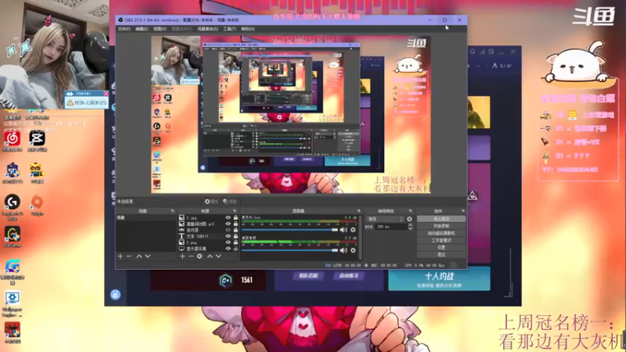626x352 pixels.
Task: Open transition properties gear icon
Action: pyautogui.click(x=409, y=219)
